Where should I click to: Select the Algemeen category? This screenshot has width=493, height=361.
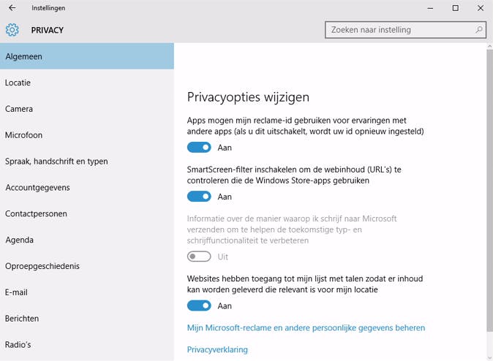pos(87,56)
